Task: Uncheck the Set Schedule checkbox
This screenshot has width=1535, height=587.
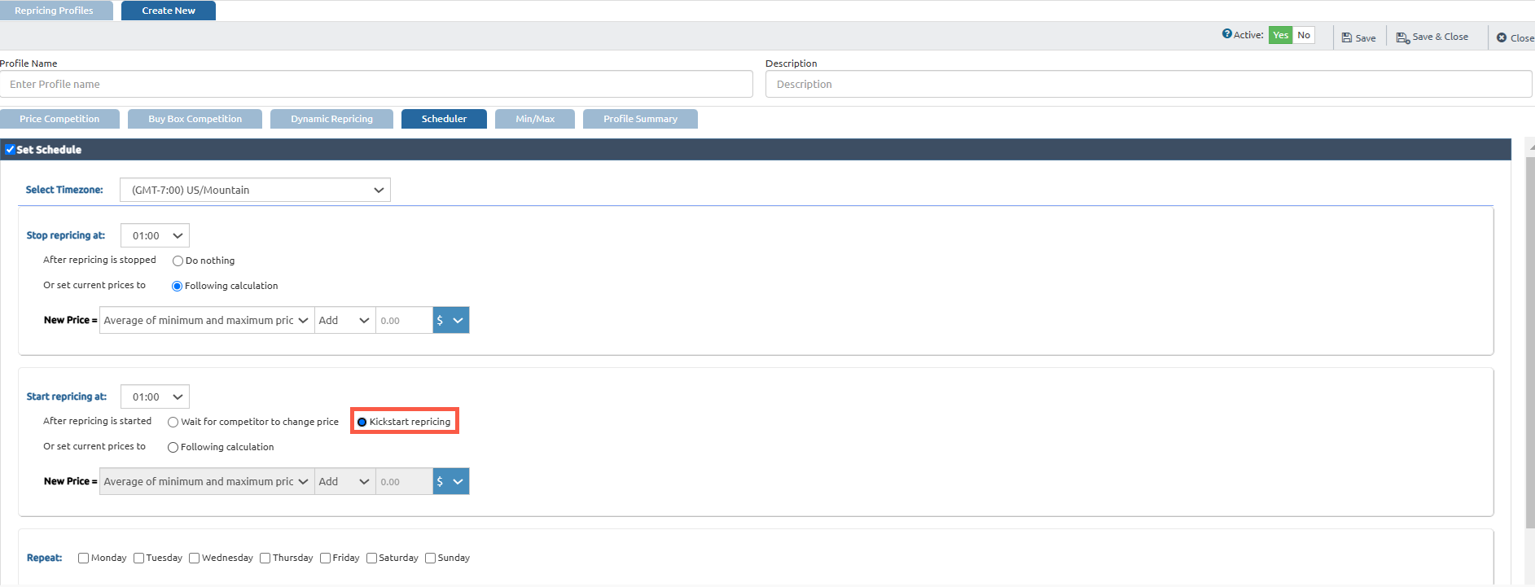Action: (10, 150)
